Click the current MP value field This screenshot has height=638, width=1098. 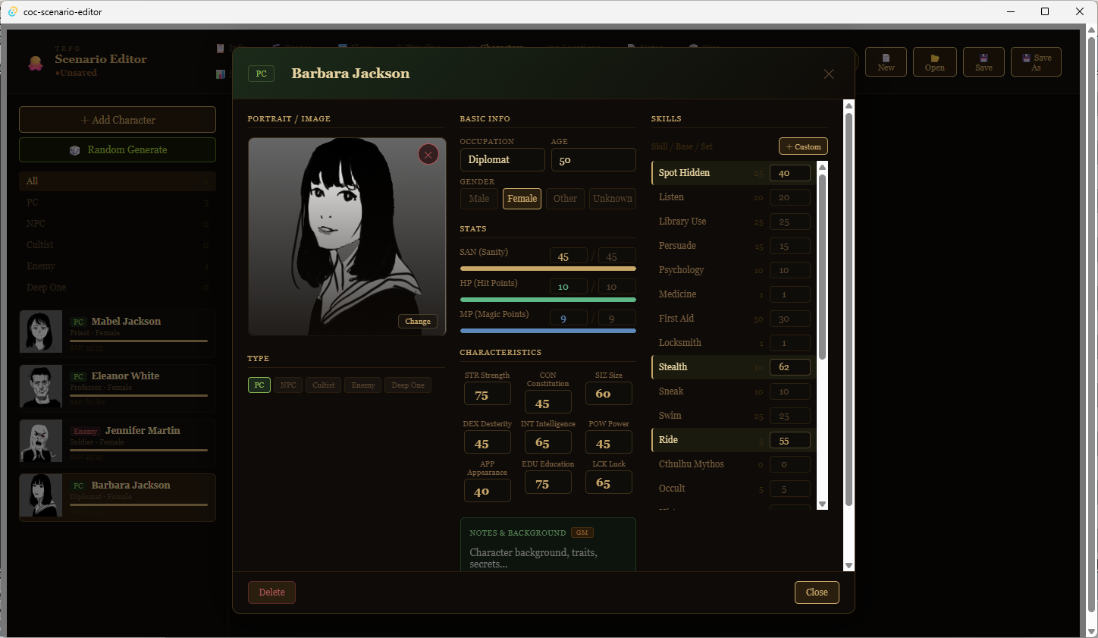(x=568, y=319)
